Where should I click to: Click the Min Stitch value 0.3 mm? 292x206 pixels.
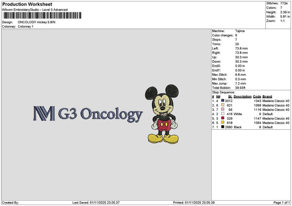click(240, 79)
